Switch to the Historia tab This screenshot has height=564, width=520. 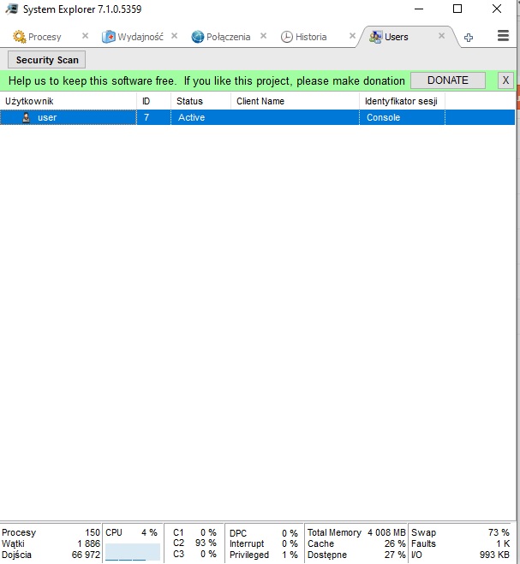tap(303, 37)
